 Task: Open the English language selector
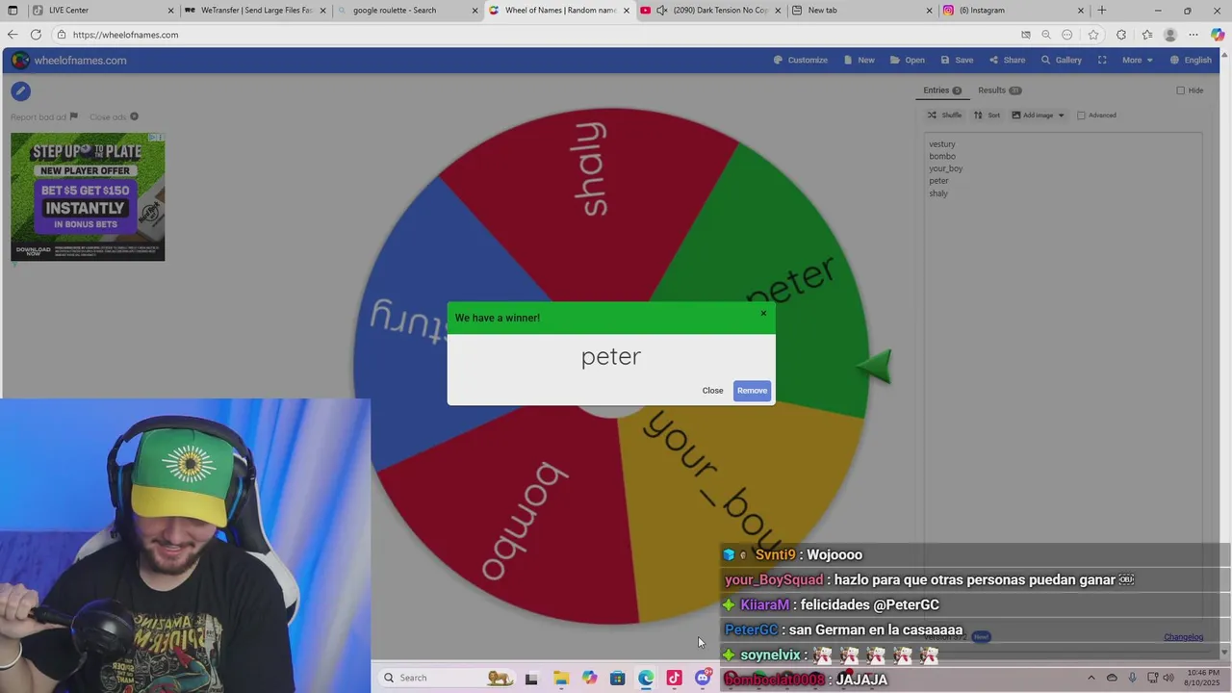[x=1191, y=60]
